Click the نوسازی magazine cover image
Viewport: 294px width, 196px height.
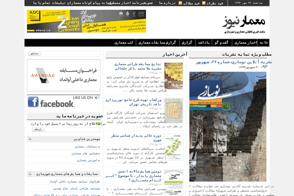[228, 126]
